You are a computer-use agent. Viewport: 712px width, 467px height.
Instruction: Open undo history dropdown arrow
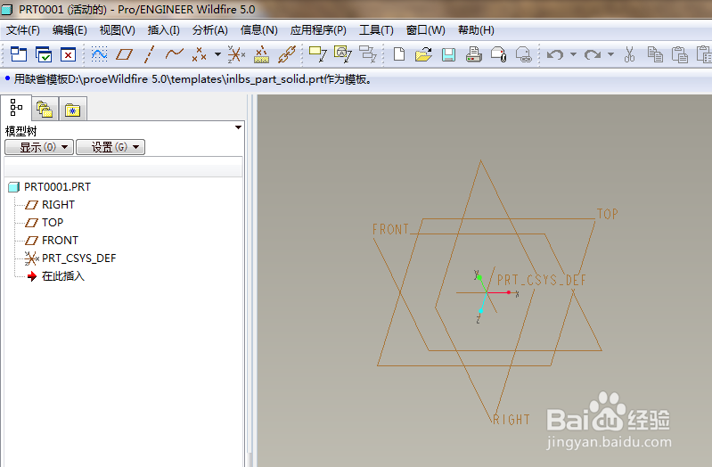574,54
